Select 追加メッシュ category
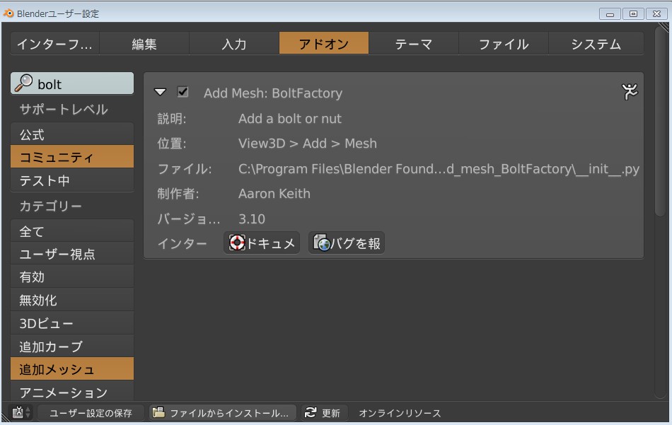 pyautogui.click(x=72, y=369)
